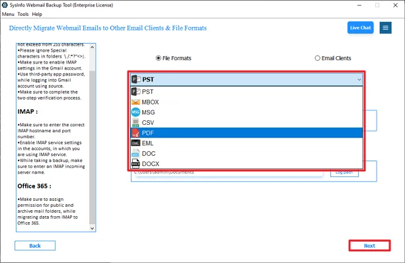Click the hamburger menu icon near Live Chat
The height and width of the screenshot is (263, 405).
click(x=385, y=28)
